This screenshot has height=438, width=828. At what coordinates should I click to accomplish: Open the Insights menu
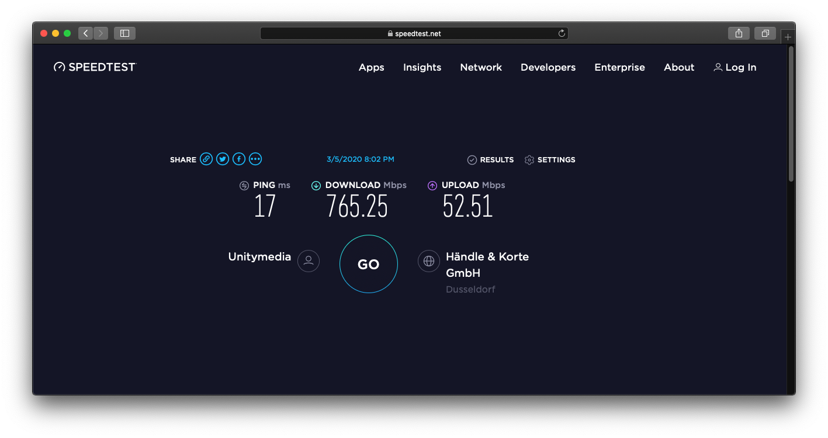422,67
